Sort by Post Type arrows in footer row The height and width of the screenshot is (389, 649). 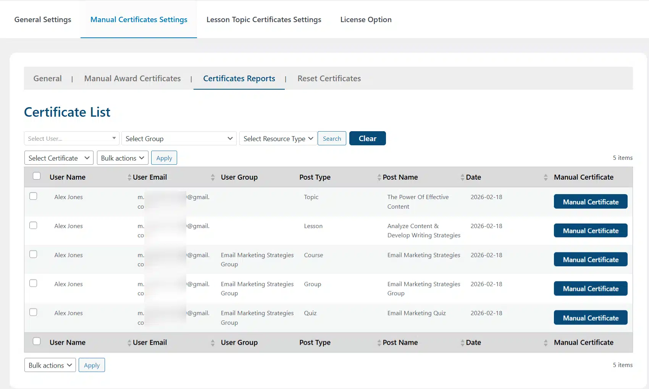coord(379,343)
